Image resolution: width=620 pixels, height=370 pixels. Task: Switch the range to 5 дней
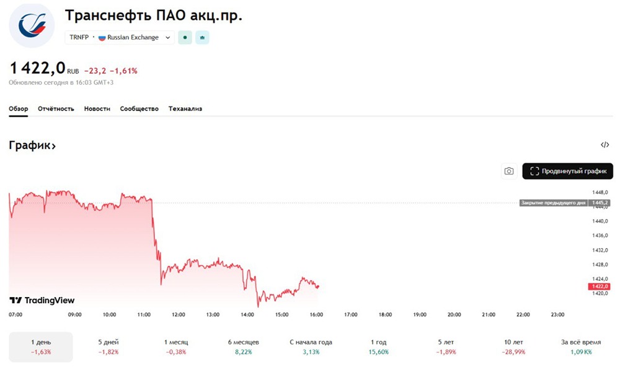click(x=108, y=346)
